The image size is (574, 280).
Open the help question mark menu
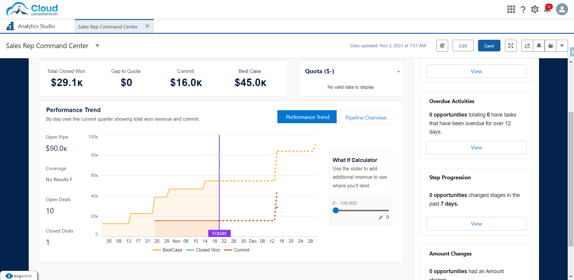pos(523,10)
